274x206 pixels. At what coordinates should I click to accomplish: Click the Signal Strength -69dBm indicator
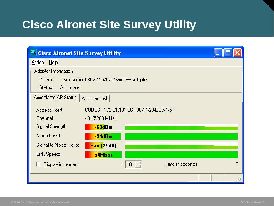click(x=103, y=127)
